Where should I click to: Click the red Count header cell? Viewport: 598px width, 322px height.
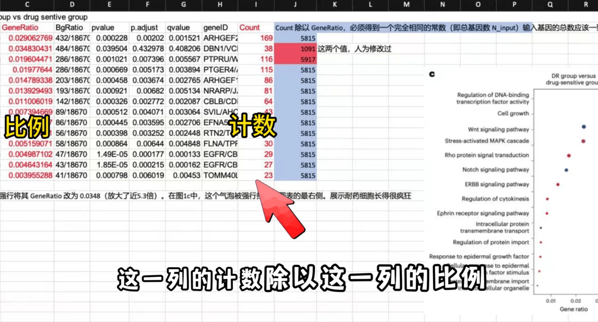(x=250, y=28)
